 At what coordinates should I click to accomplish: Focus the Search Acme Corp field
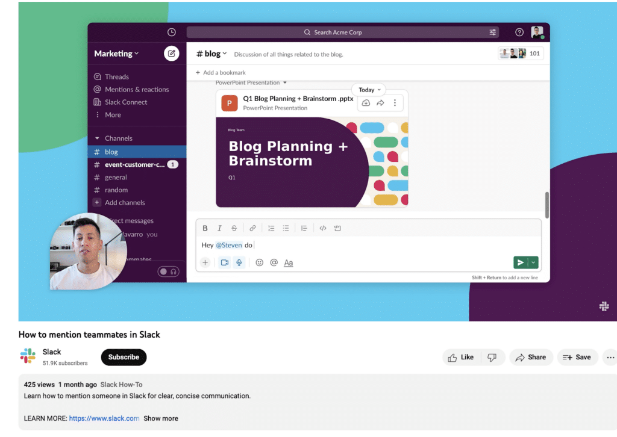click(x=343, y=33)
